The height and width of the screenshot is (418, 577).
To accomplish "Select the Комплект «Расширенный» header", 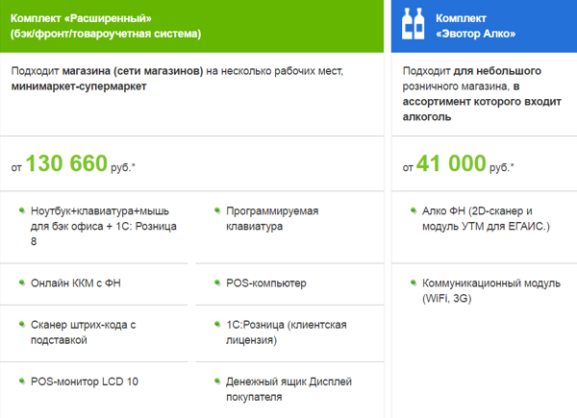I will 106,26.
